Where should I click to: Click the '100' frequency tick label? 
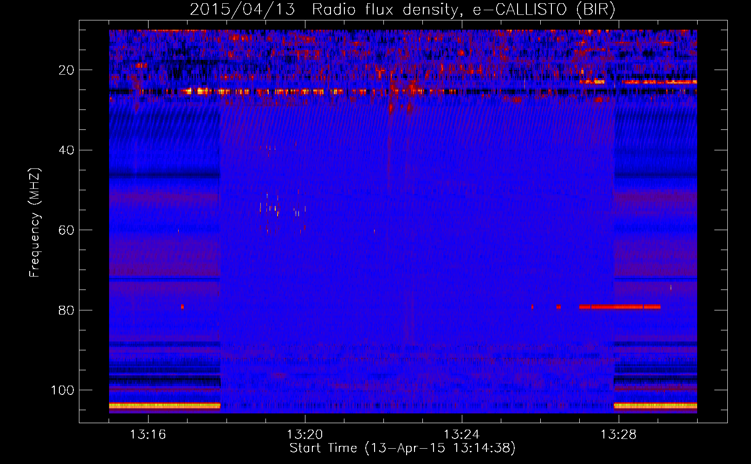[x=63, y=390]
